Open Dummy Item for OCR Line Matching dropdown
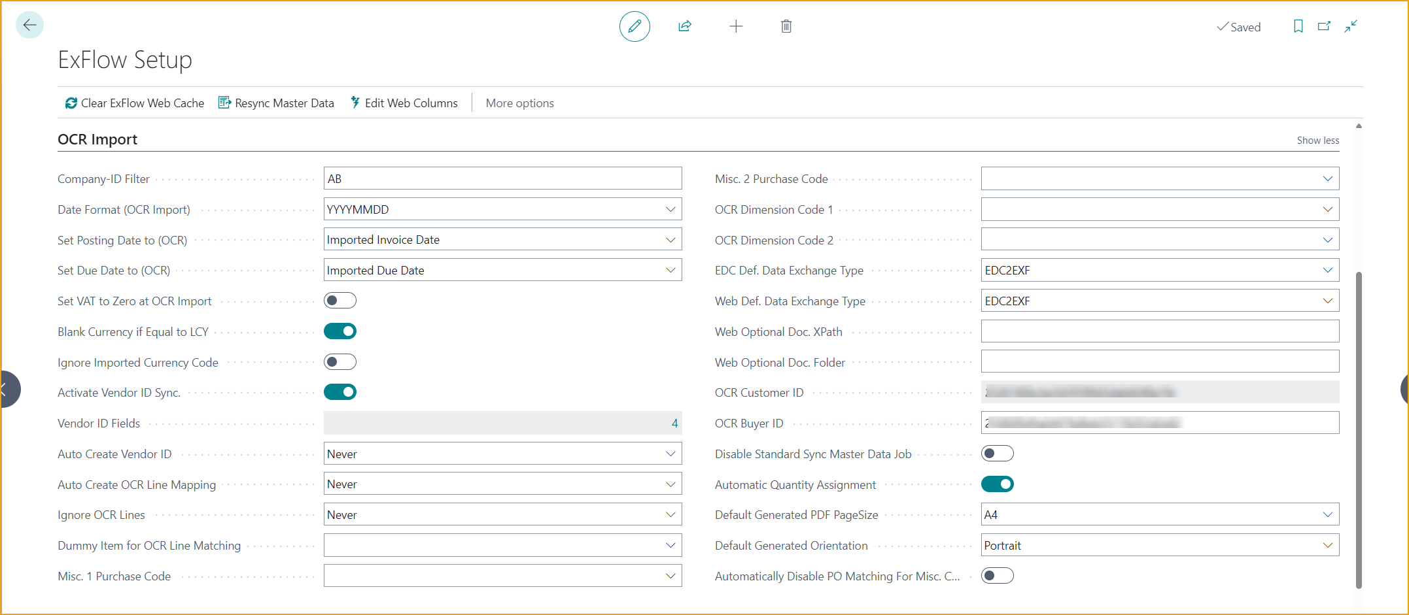The image size is (1409, 615). (670, 545)
